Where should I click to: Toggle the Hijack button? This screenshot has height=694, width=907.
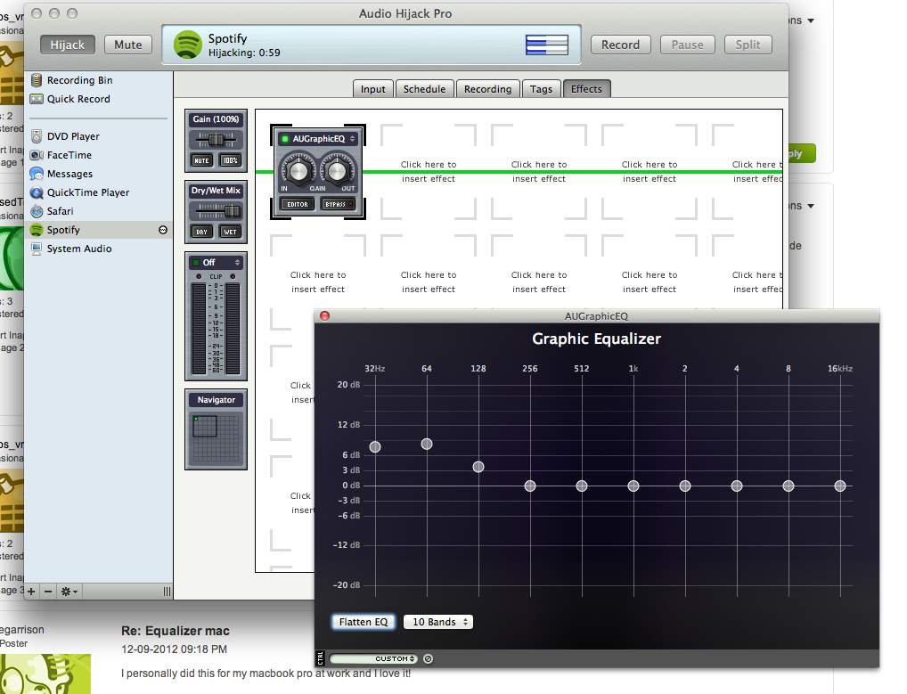[67, 45]
